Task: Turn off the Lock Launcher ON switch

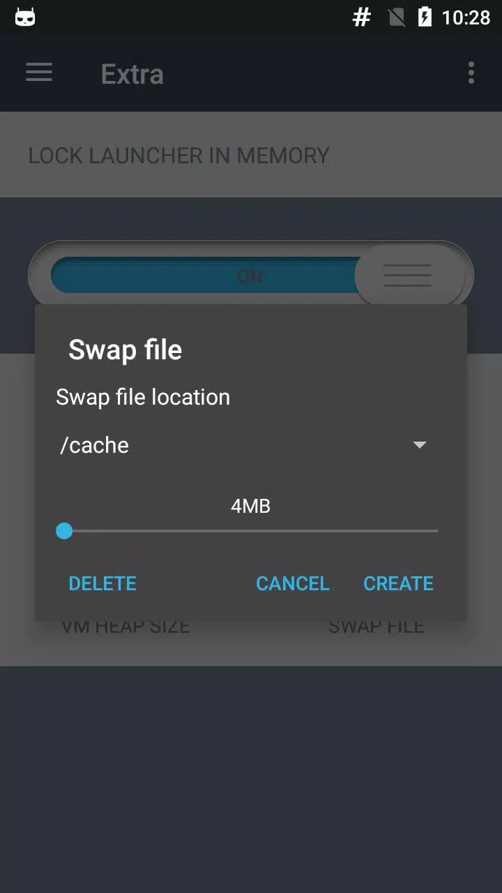Action: (x=250, y=276)
